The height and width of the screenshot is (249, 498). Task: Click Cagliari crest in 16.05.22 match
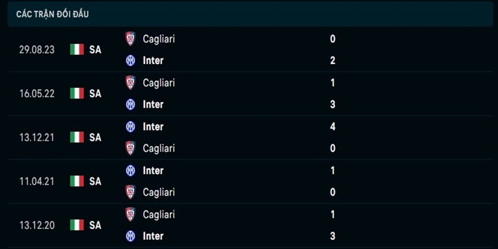click(x=130, y=82)
